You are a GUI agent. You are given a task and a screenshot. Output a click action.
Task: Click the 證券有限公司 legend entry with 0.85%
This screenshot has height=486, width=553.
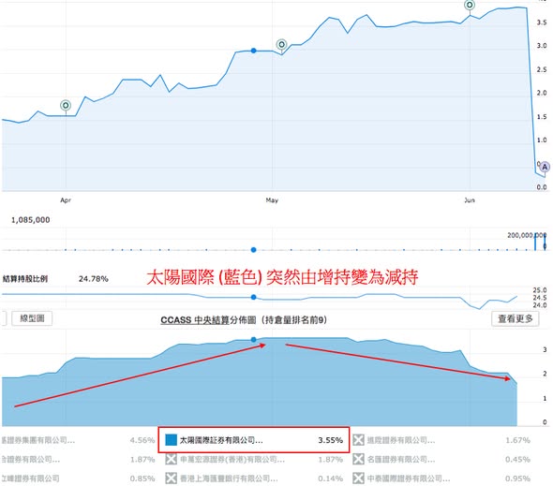(x=30, y=479)
